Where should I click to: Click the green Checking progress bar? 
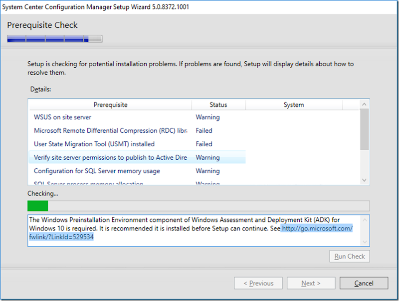199,206
